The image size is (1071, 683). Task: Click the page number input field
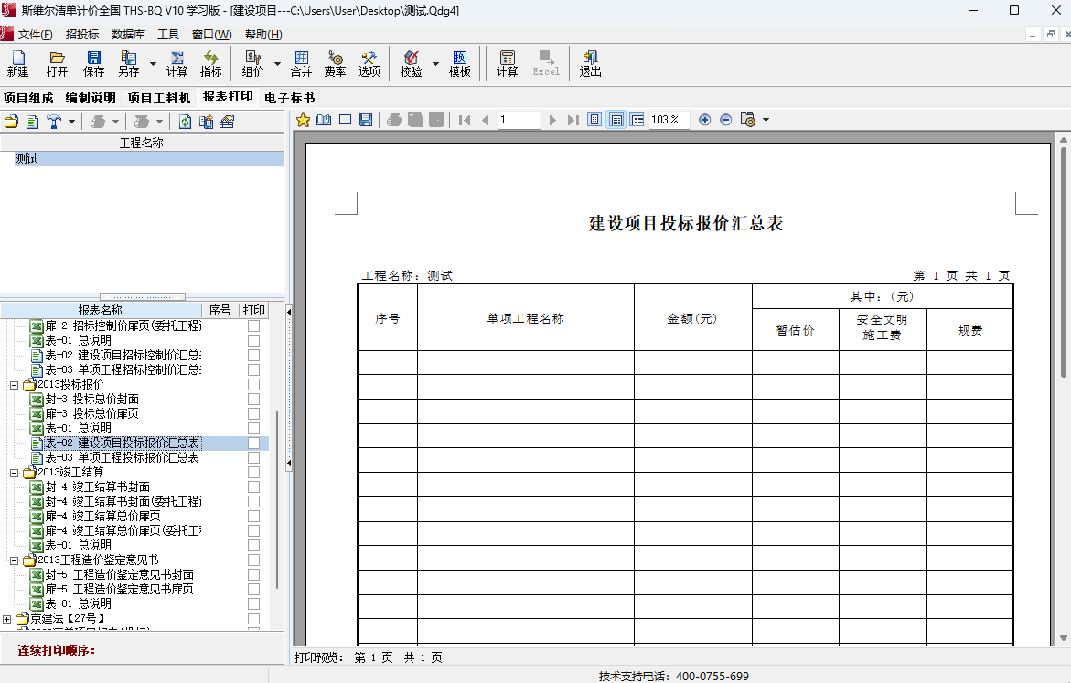click(519, 120)
